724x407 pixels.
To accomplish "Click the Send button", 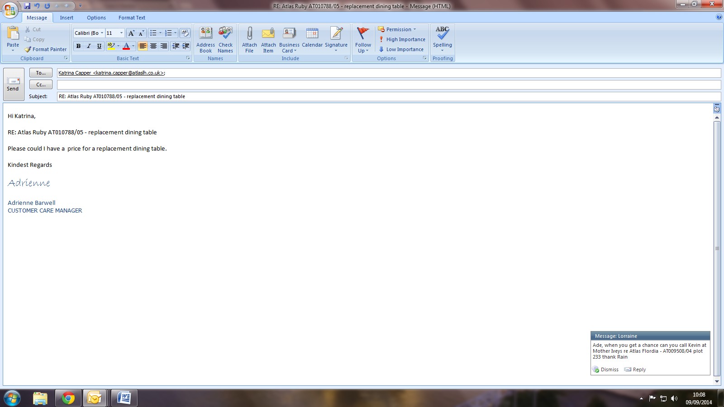I will point(13,84).
